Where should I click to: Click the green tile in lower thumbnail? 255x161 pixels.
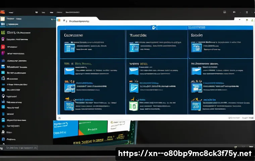[92, 129]
